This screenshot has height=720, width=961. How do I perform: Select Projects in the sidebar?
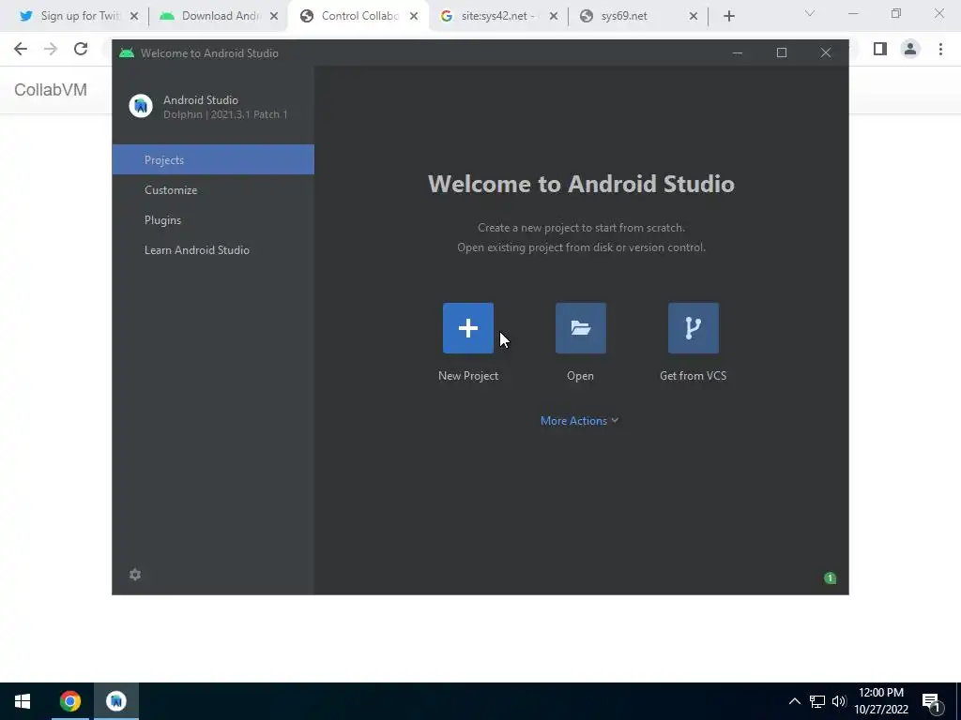coord(213,159)
